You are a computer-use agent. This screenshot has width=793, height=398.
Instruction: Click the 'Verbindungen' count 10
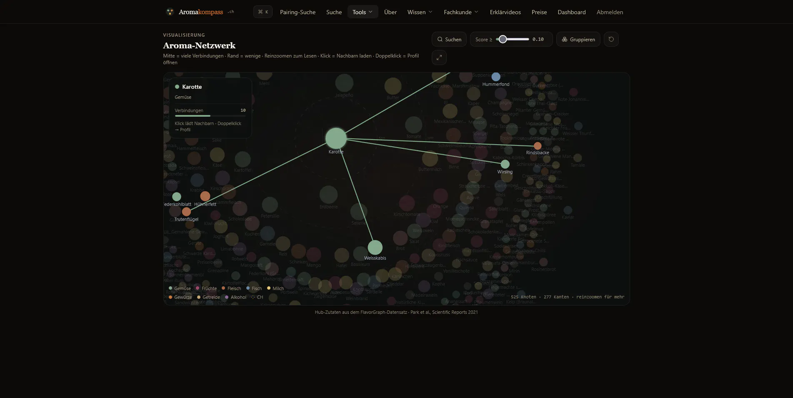243,110
